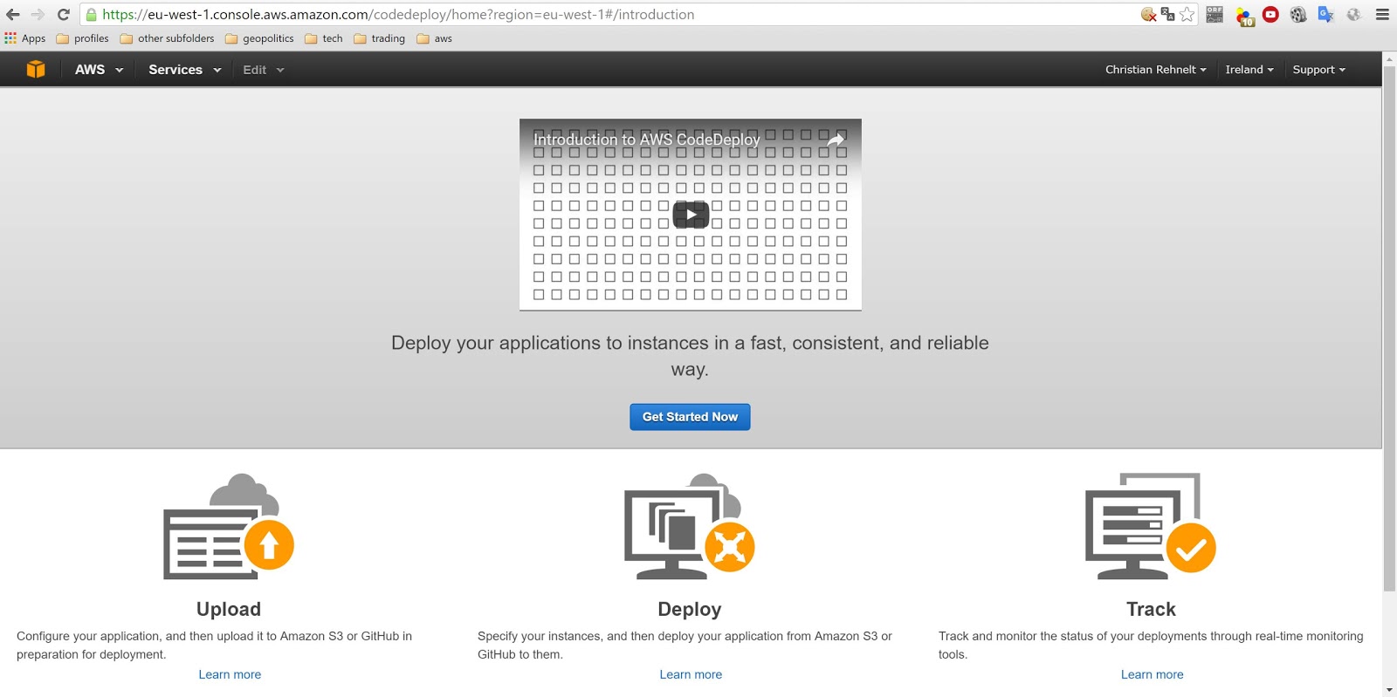Click the grey globe extension icon
The height and width of the screenshot is (697, 1397).
click(1353, 14)
